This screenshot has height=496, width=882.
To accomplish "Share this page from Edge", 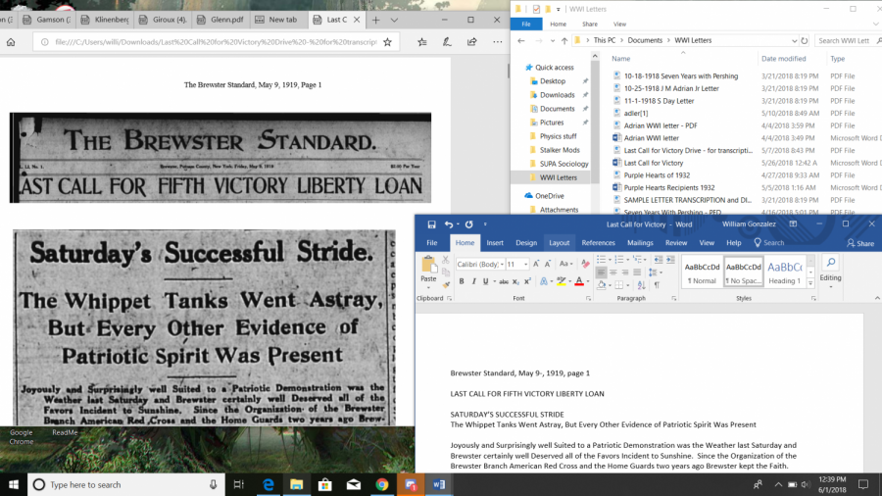I will [472, 42].
